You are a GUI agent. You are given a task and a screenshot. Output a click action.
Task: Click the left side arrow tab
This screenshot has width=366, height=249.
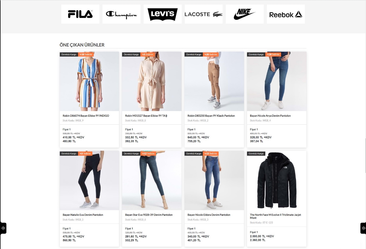(x=3, y=228)
